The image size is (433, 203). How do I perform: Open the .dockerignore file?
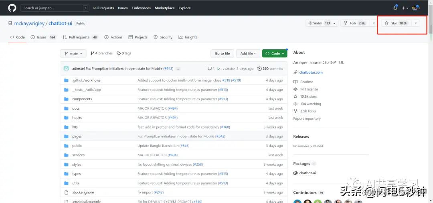point(83,192)
